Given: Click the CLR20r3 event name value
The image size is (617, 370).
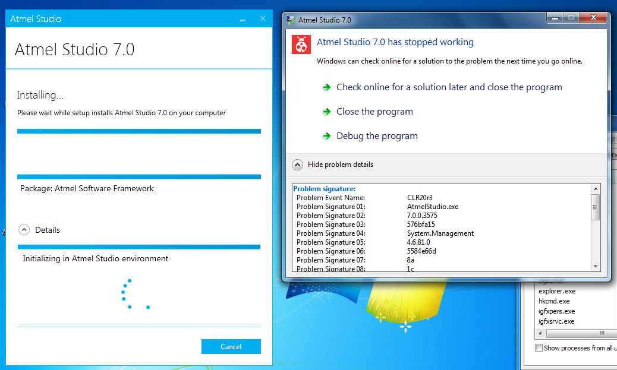Looking at the screenshot, I should pos(420,197).
